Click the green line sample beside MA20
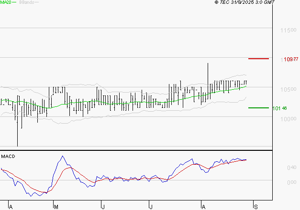The height and width of the screenshot is (210, 300). 14,2
